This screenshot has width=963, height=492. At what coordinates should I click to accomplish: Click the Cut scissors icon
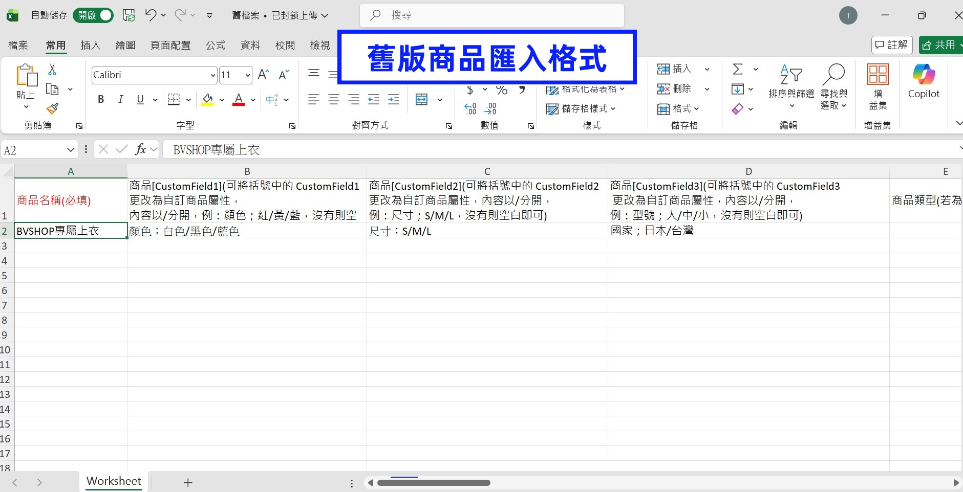point(52,70)
